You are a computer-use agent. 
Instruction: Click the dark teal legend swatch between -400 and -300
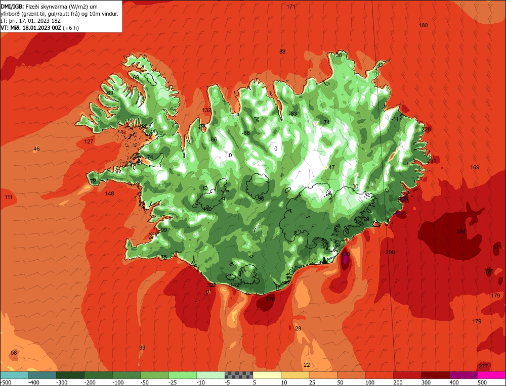pos(43,375)
